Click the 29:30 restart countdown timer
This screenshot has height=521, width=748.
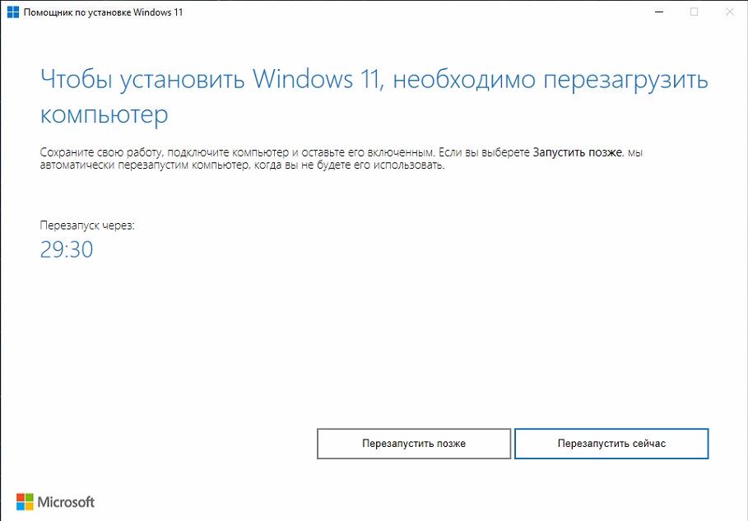67,249
